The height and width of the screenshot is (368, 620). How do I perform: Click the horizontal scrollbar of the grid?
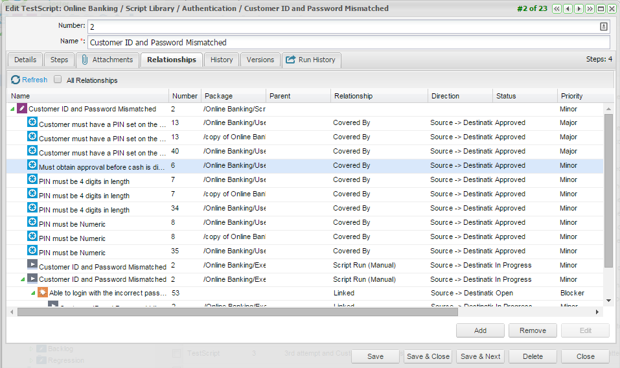click(x=259, y=312)
